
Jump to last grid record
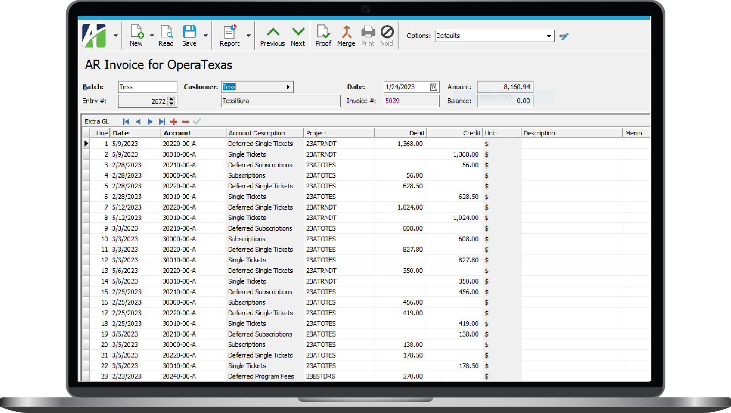point(162,121)
